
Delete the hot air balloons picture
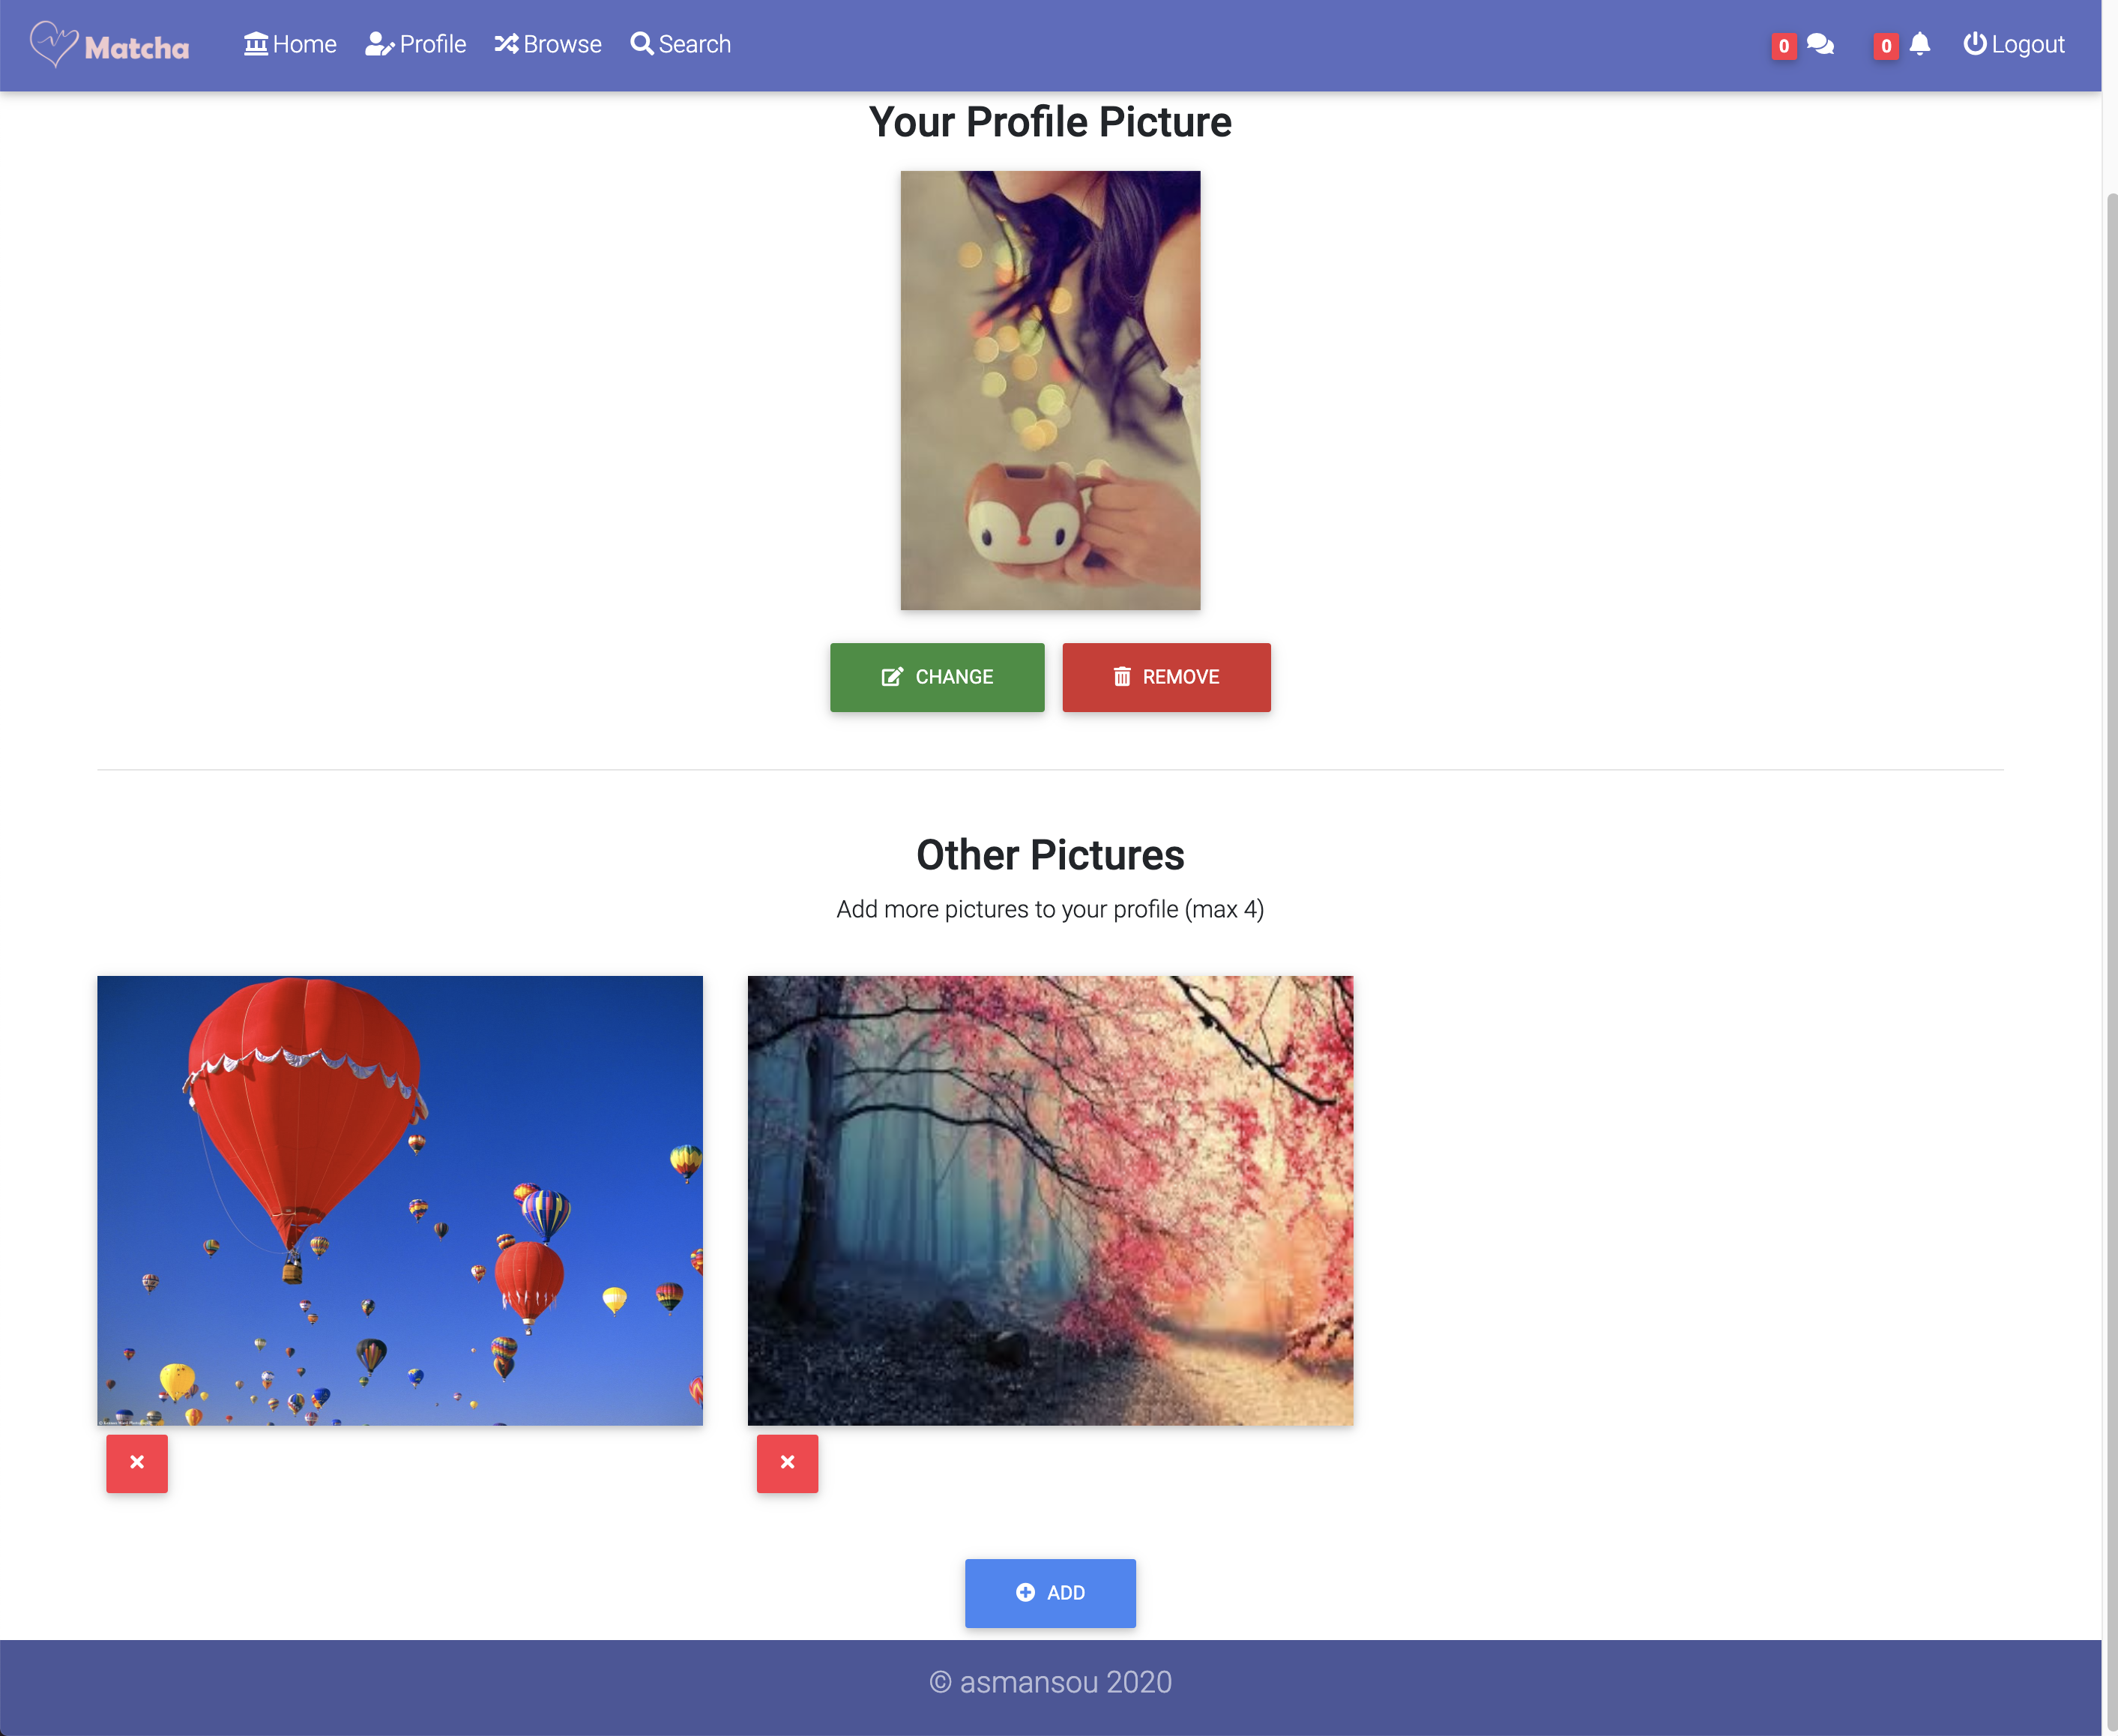coord(137,1463)
